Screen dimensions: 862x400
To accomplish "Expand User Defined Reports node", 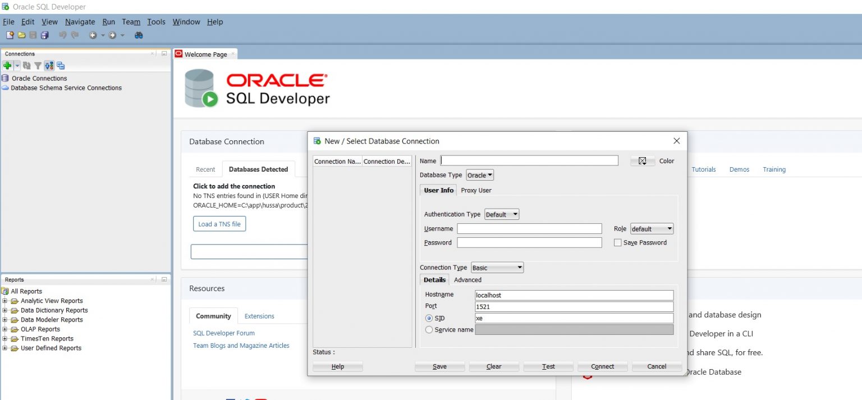I will coord(5,348).
